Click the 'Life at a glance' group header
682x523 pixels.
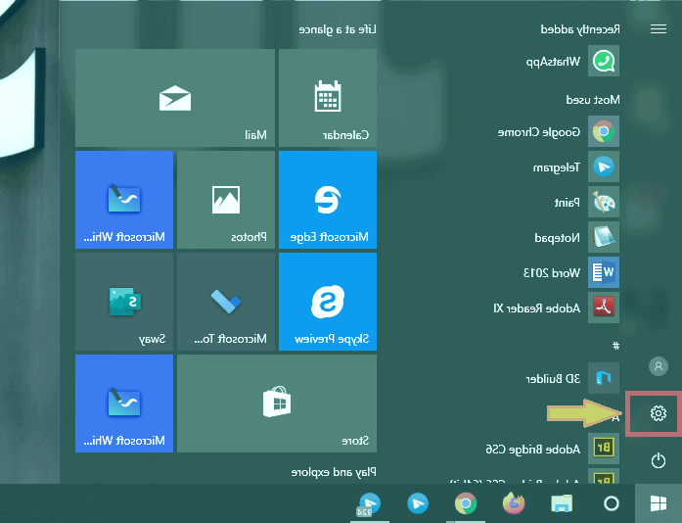[338, 29]
